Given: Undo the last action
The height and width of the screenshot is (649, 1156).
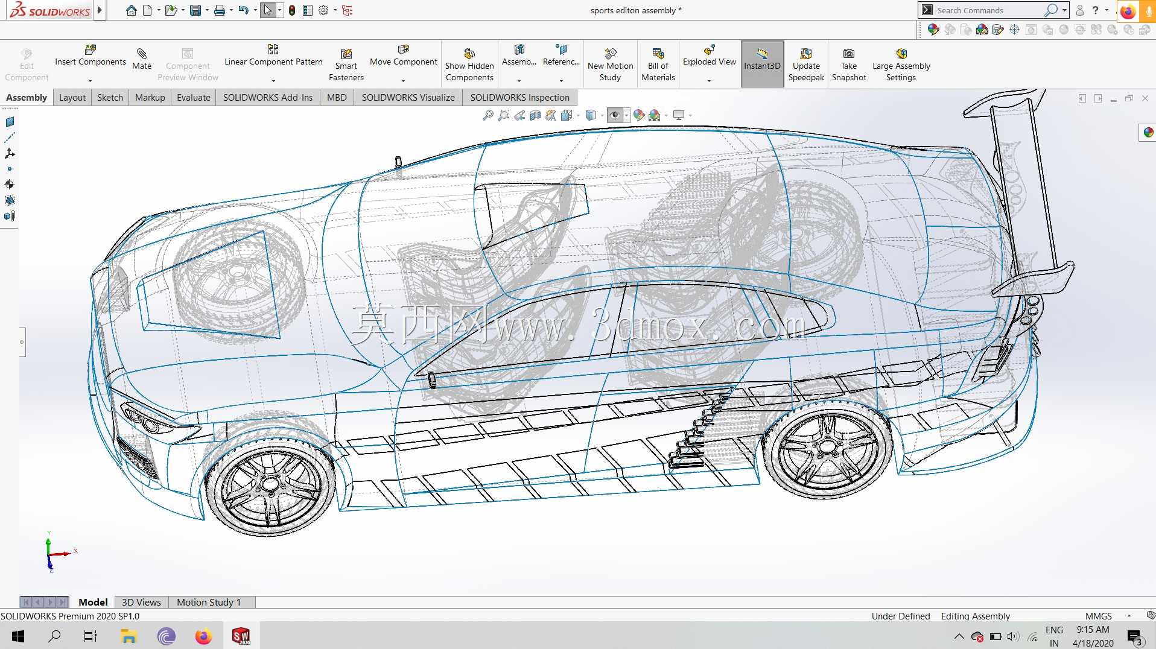Looking at the screenshot, I should point(243,10).
